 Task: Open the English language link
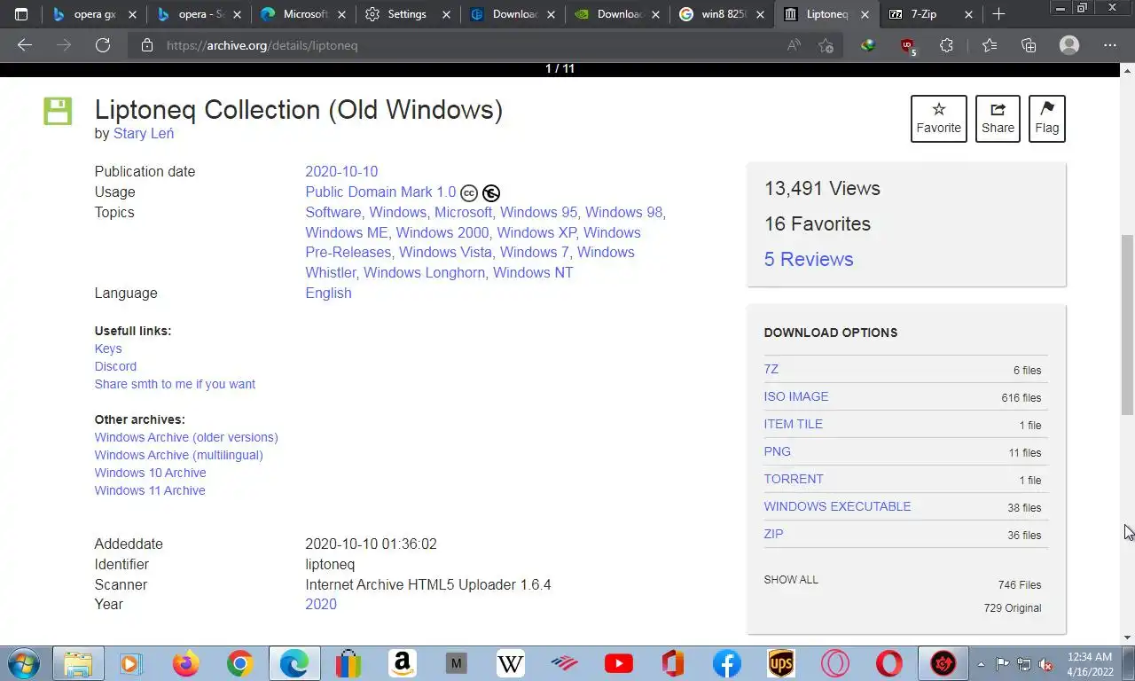pyautogui.click(x=328, y=293)
